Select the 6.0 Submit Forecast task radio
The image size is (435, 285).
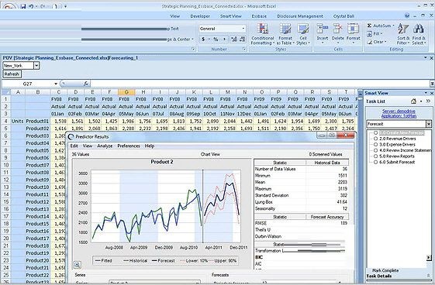coord(375,162)
